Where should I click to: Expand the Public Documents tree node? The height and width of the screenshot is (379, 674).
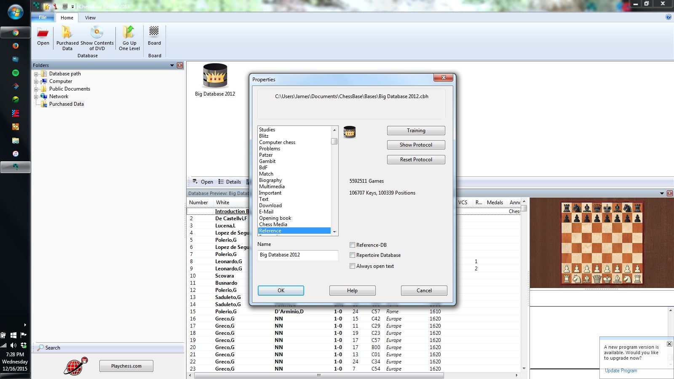[x=36, y=89]
